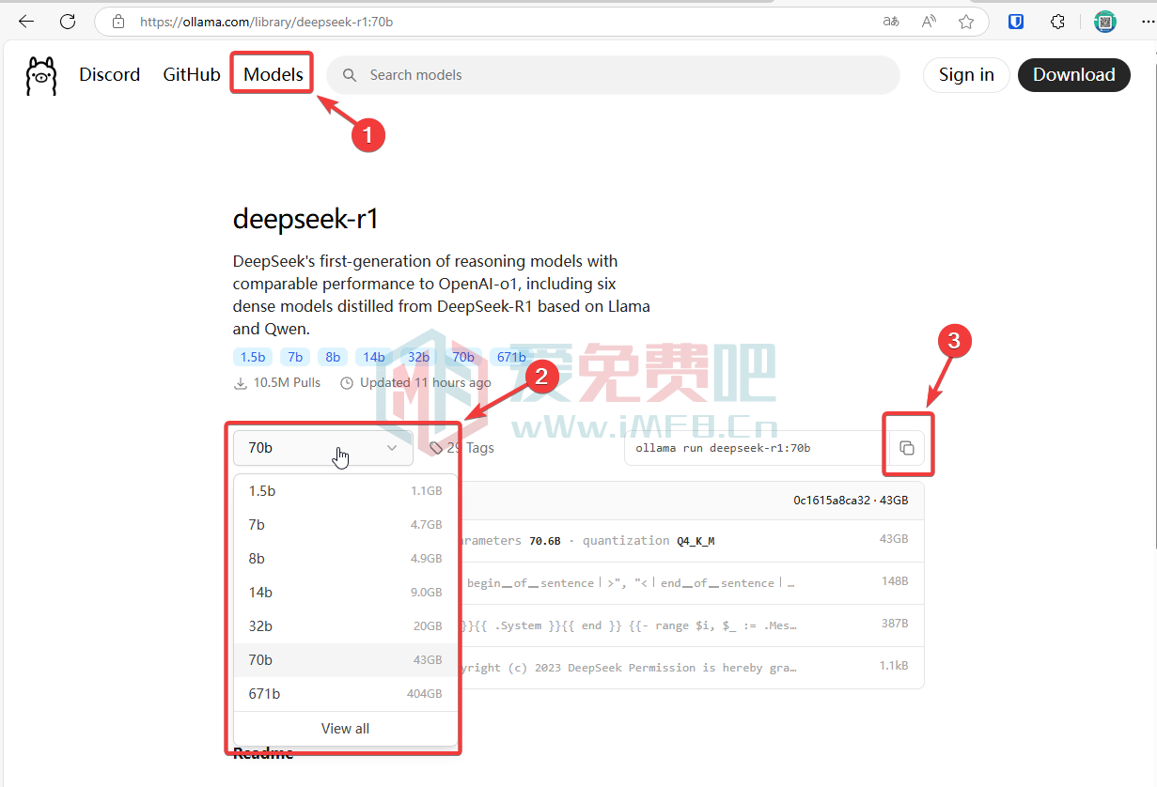
Task: Focus the Search models field
Action: (613, 75)
